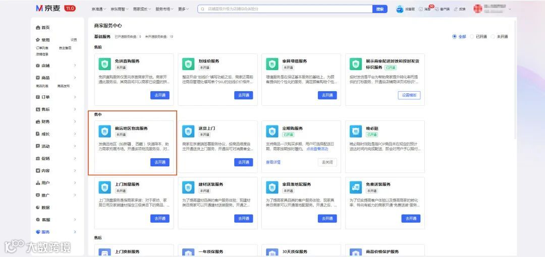The height and width of the screenshot is (257, 545).
Task: Open the robot assistant icon in header
Action: pos(400,10)
